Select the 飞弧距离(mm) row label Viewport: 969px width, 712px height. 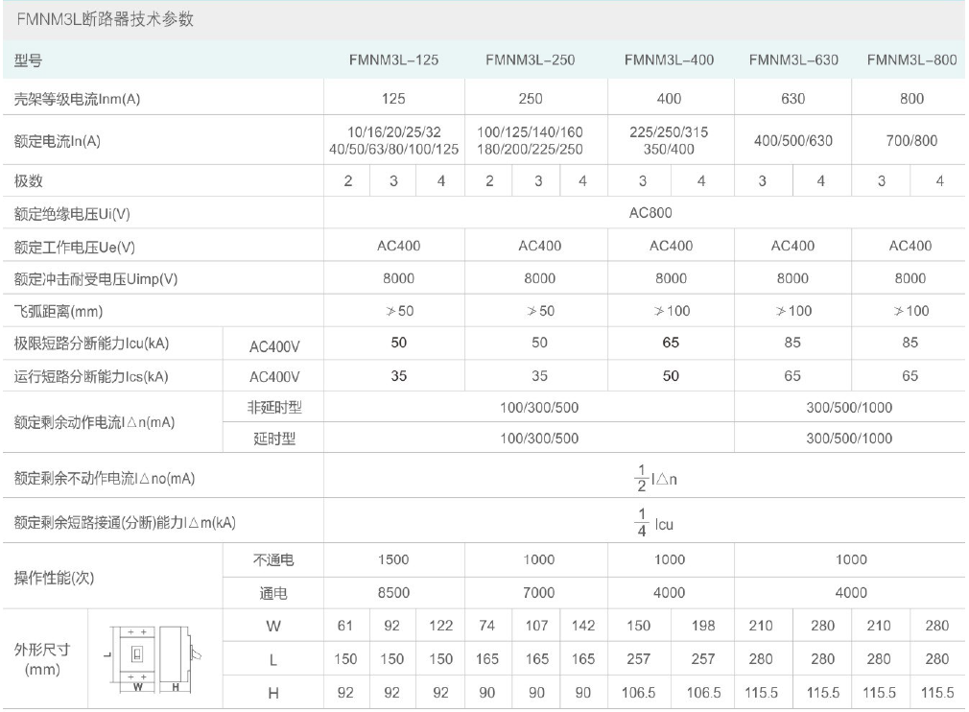(x=59, y=311)
